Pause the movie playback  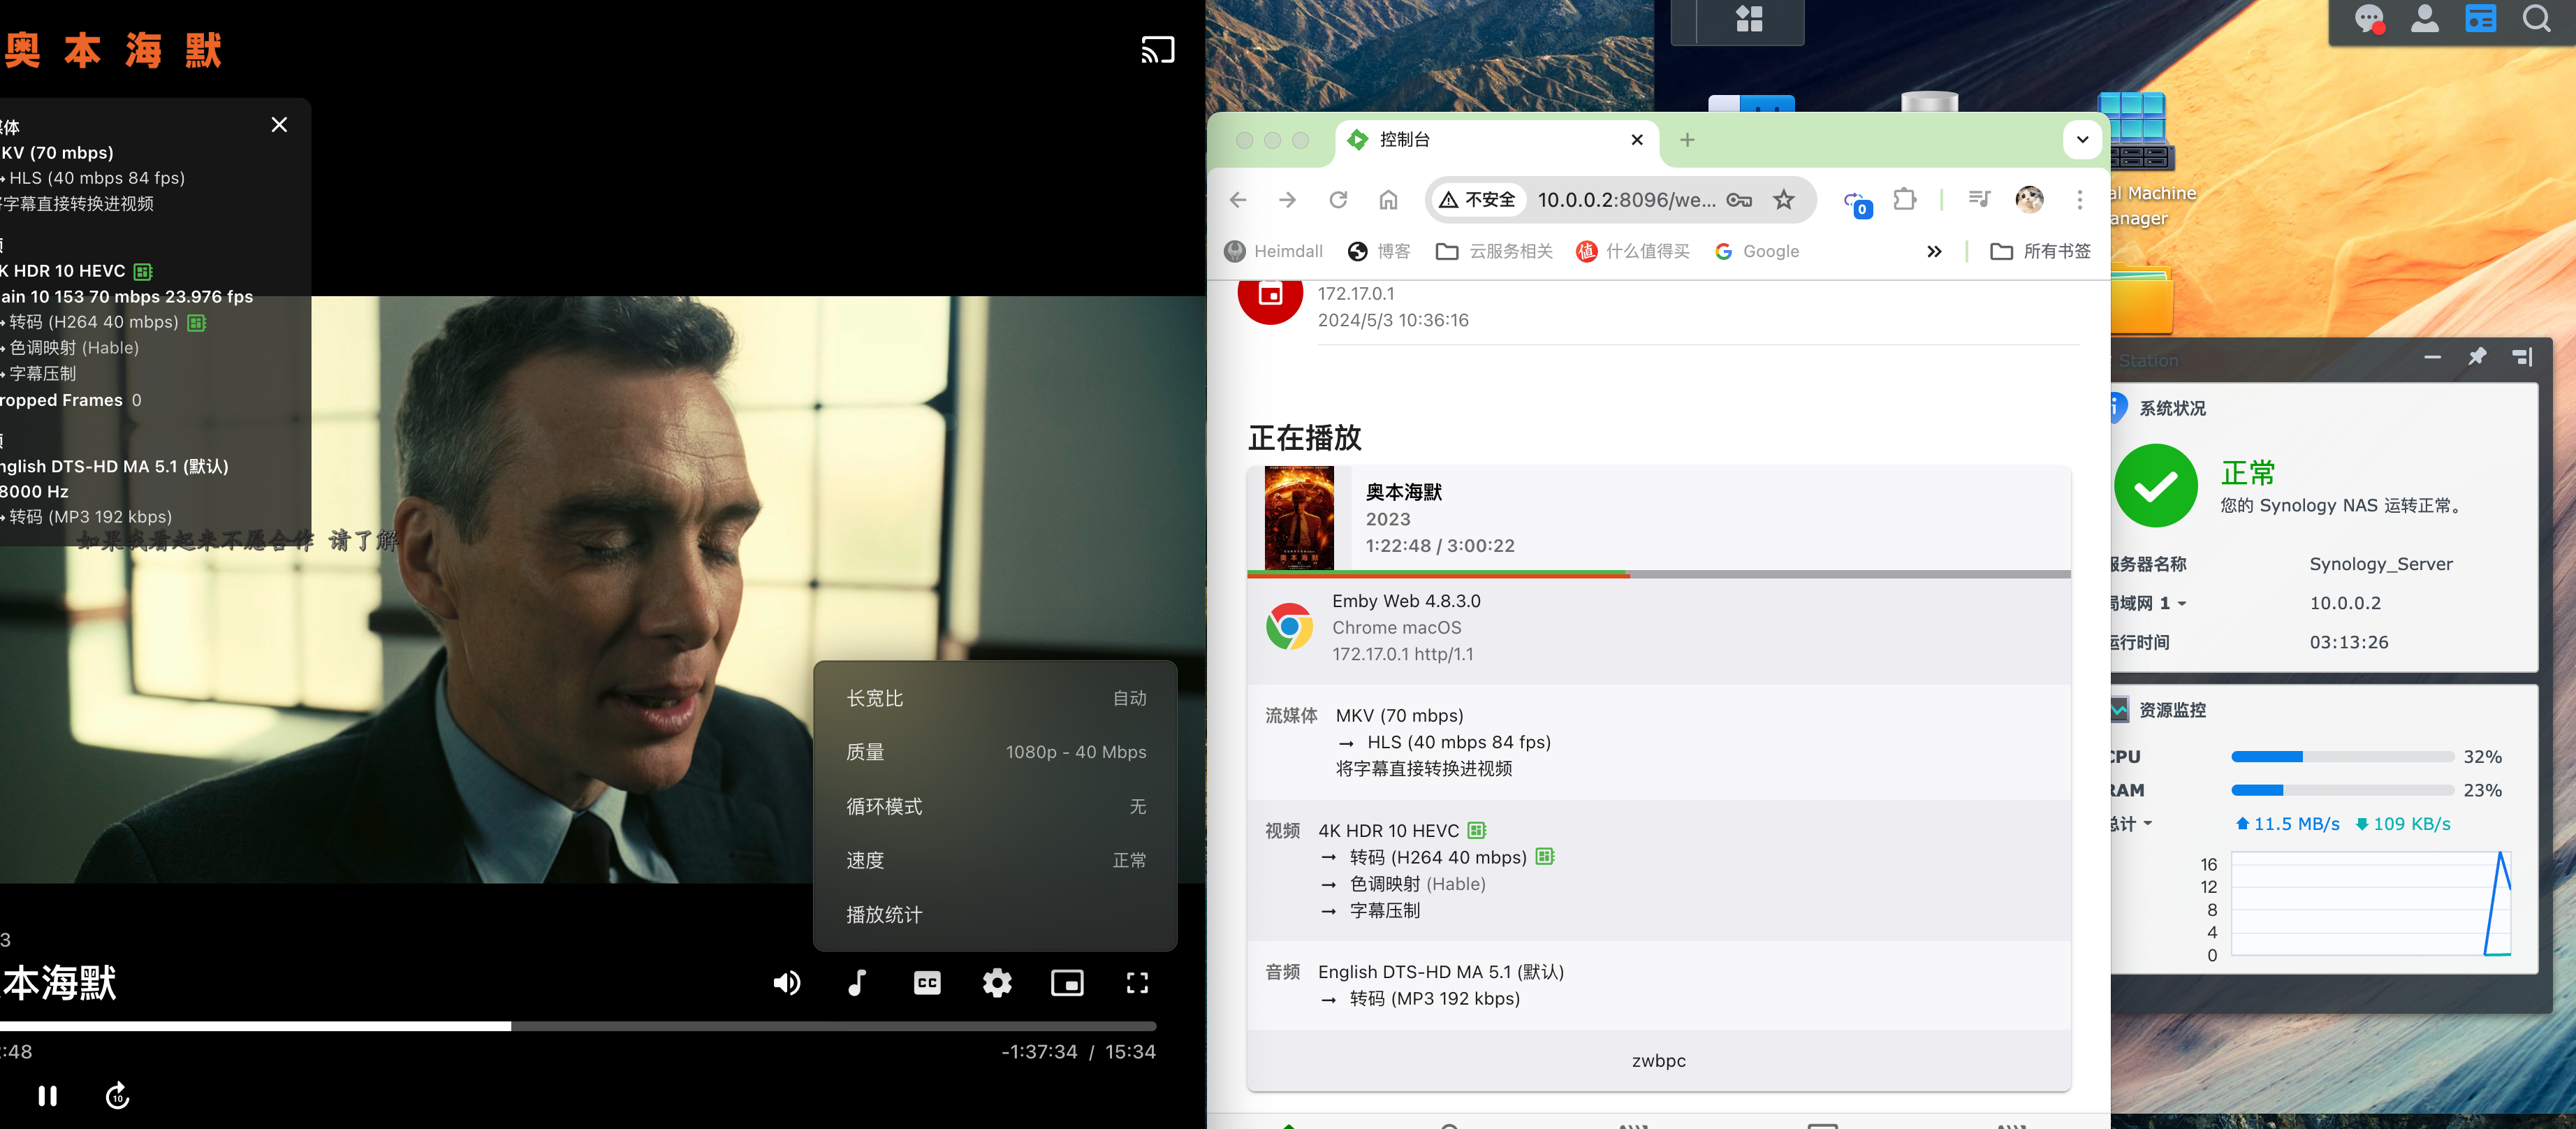click(47, 1096)
